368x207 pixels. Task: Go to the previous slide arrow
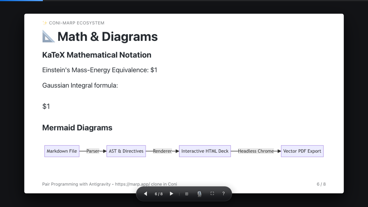[145, 194]
